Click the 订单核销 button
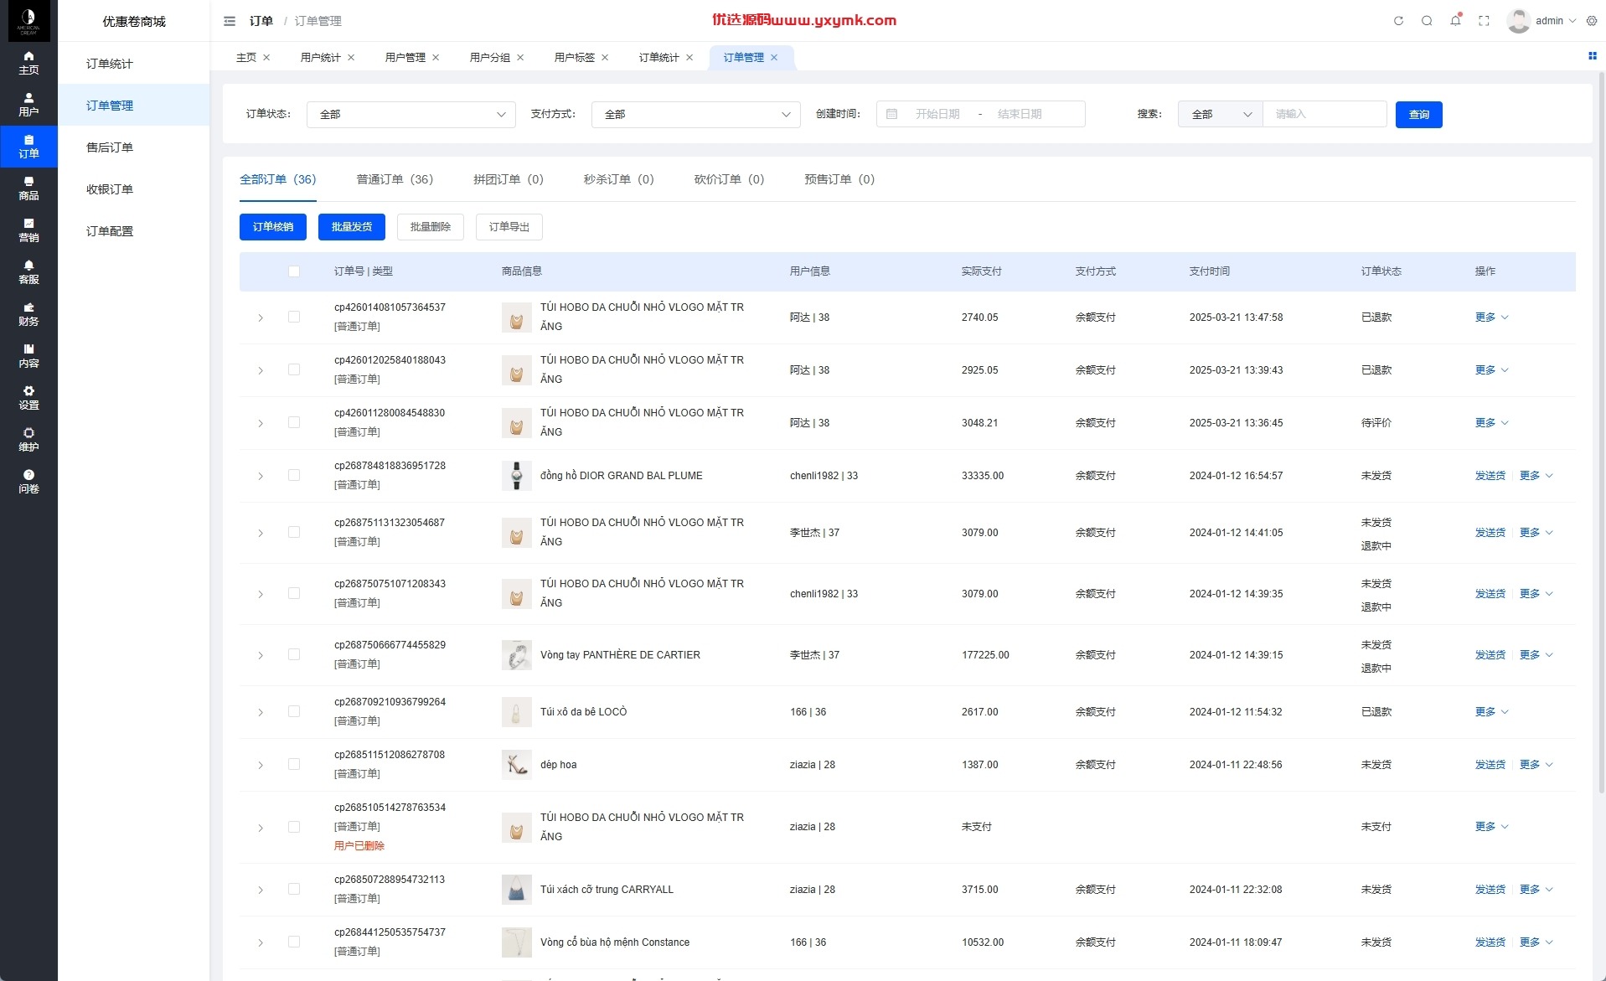1606x981 pixels. pyautogui.click(x=273, y=227)
